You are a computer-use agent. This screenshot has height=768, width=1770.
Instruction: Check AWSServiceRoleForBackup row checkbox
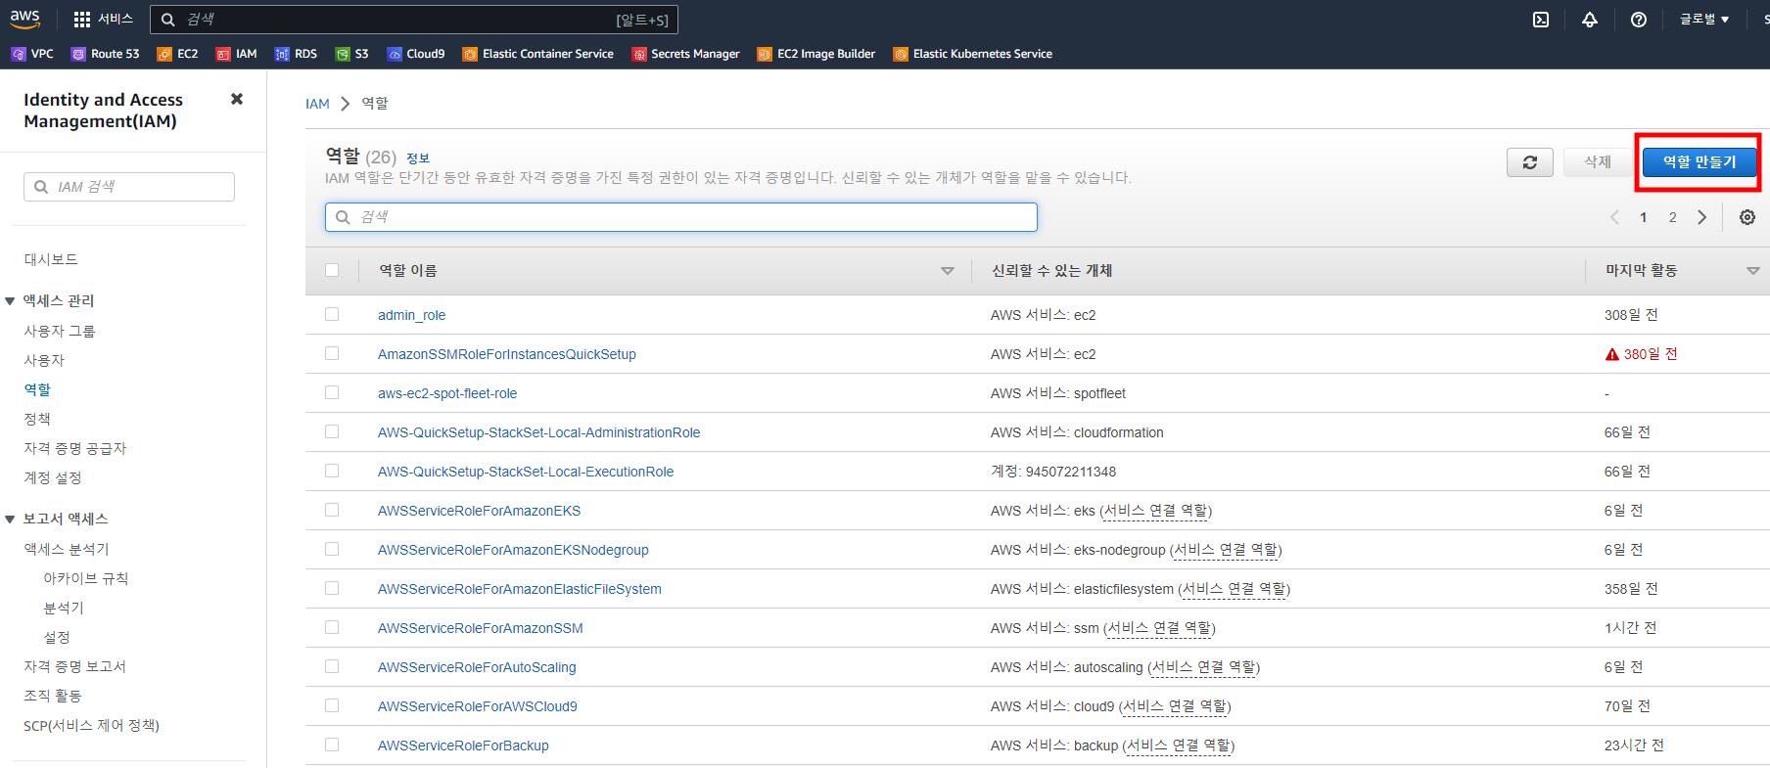pos(332,745)
